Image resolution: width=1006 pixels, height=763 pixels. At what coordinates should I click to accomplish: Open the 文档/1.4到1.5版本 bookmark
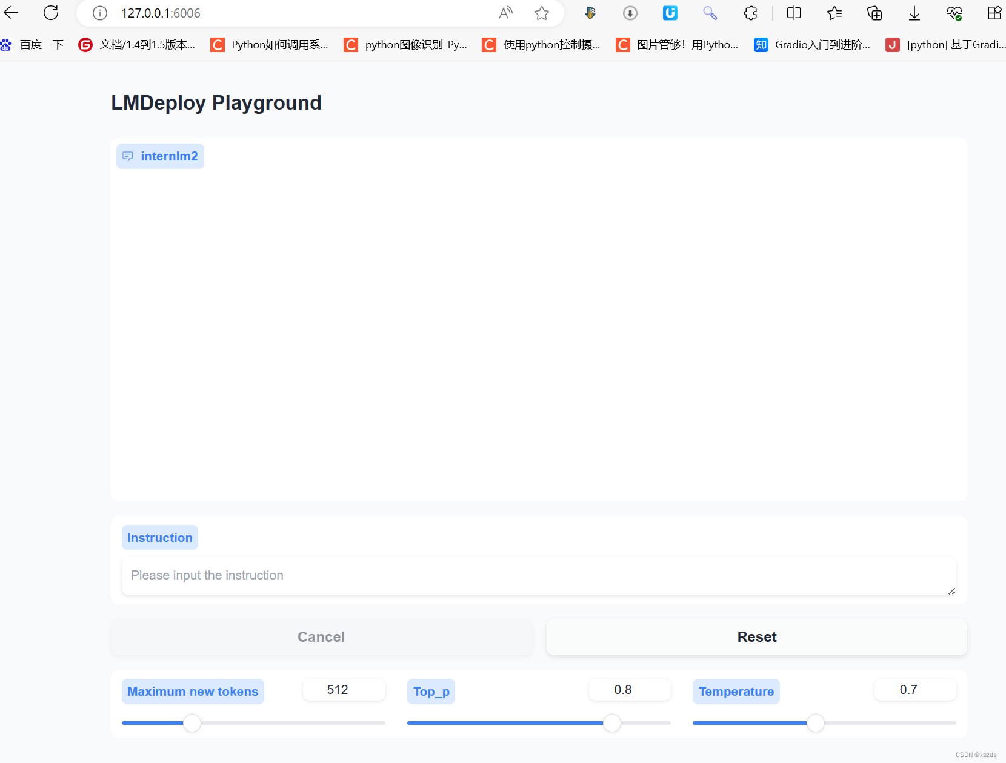click(138, 44)
